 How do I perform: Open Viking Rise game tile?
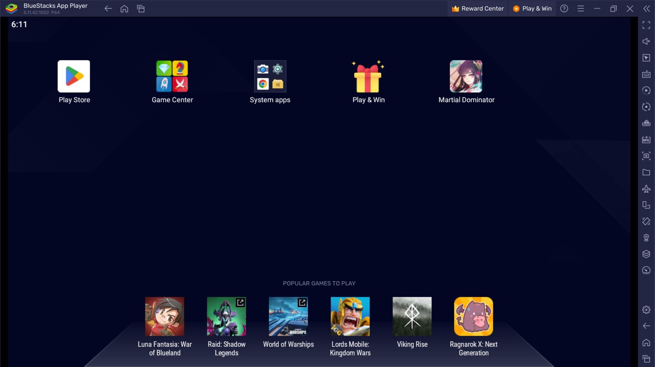point(412,316)
